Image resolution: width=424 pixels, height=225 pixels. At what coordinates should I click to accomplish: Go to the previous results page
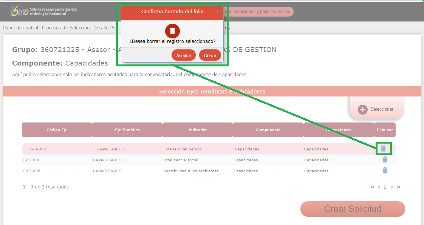379,187
